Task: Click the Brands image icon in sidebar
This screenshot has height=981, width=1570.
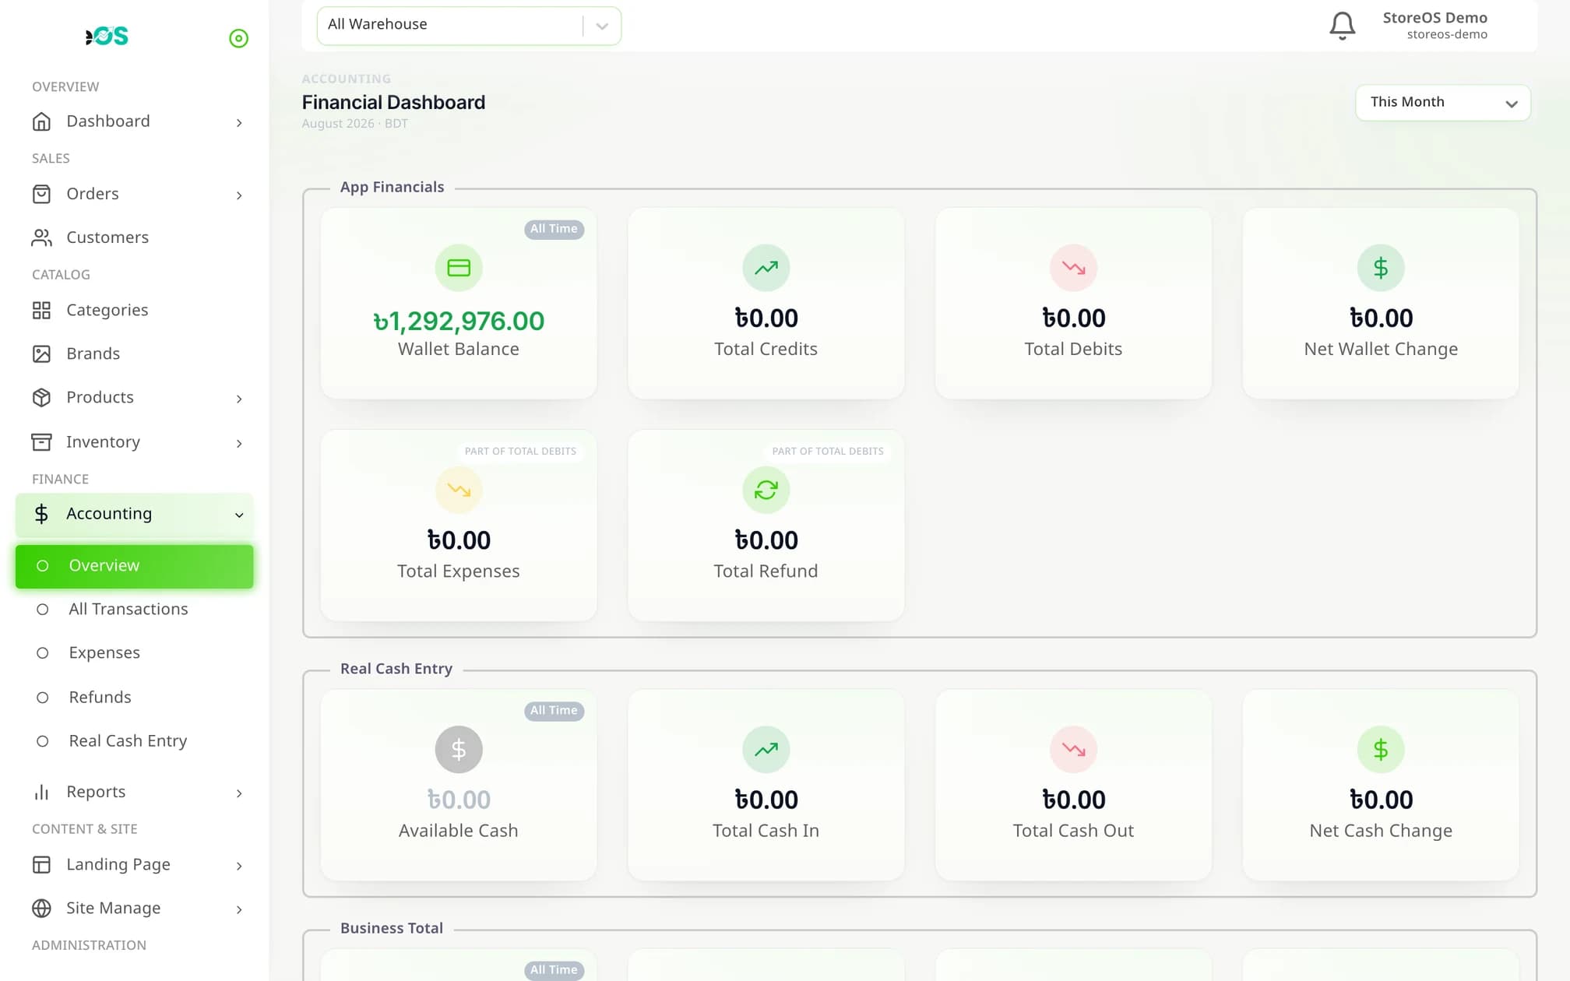Action: [41, 354]
